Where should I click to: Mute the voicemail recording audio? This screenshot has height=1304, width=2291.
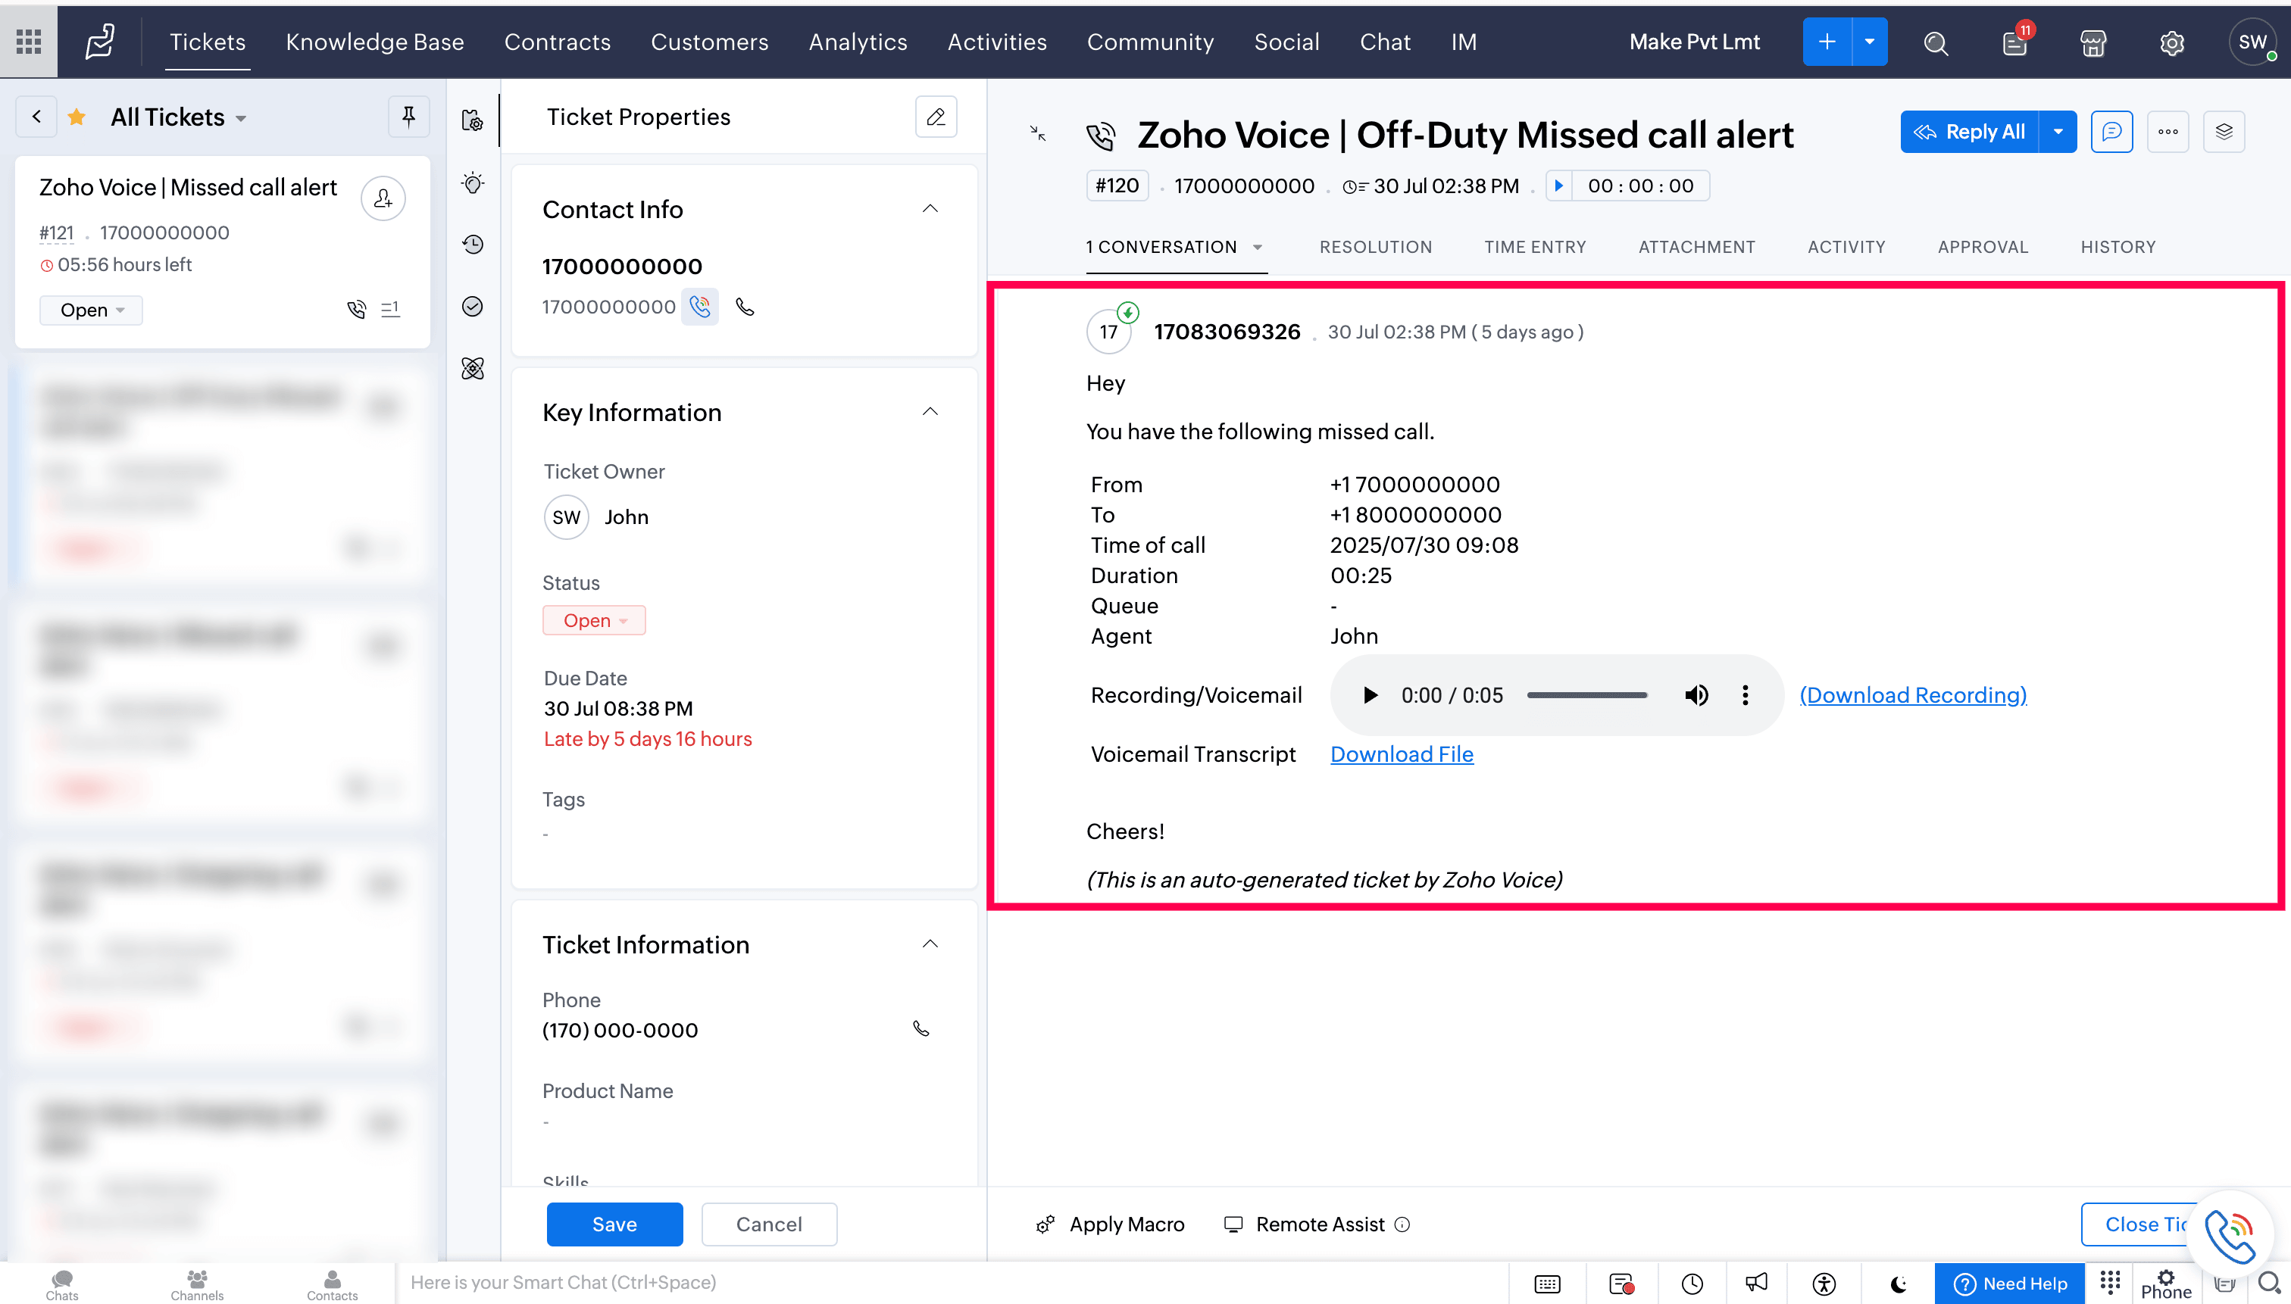[x=1696, y=695]
